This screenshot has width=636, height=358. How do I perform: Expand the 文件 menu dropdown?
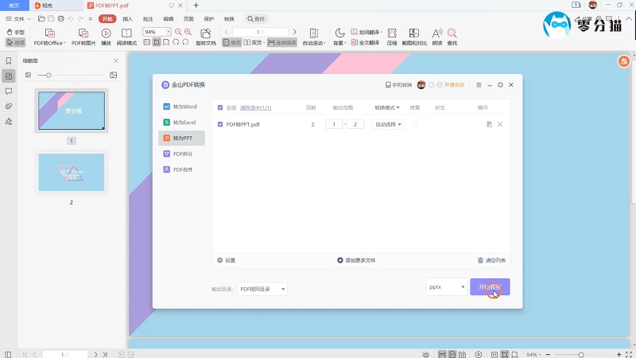18,18
